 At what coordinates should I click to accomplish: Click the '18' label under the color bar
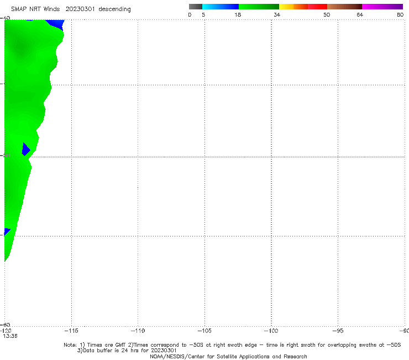(238, 15)
